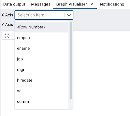Screen dimensions: 130x116
Task: Click the fullscreen expand graph icon
Action: pyautogui.click(x=7, y=36)
